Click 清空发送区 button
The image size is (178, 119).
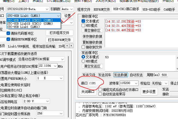[92, 66]
